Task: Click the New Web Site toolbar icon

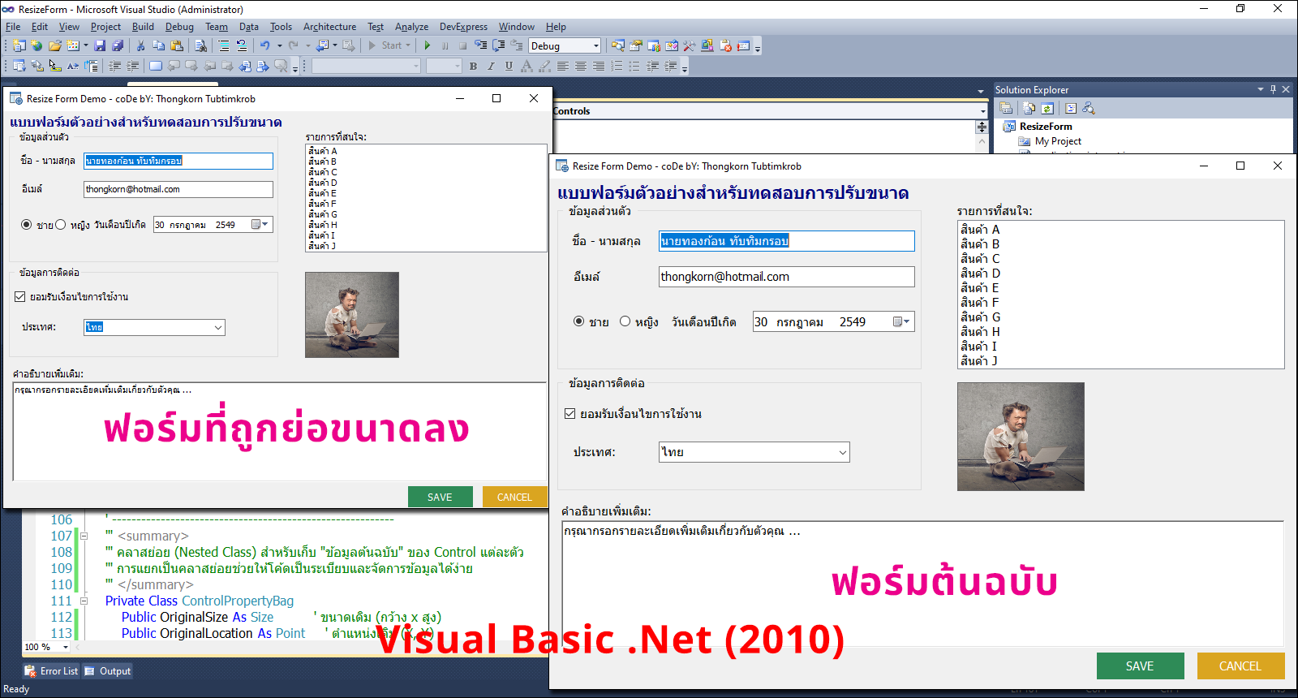Action: click(x=37, y=45)
